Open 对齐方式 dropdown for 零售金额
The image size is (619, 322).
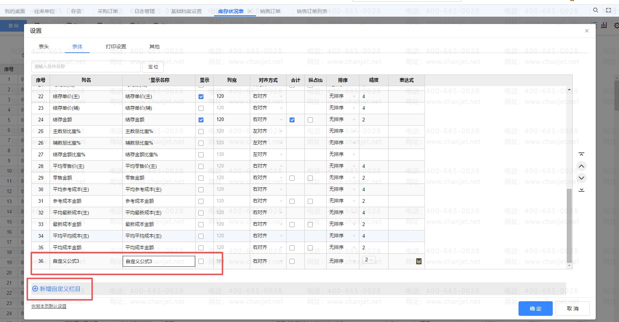pyautogui.click(x=268, y=178)
